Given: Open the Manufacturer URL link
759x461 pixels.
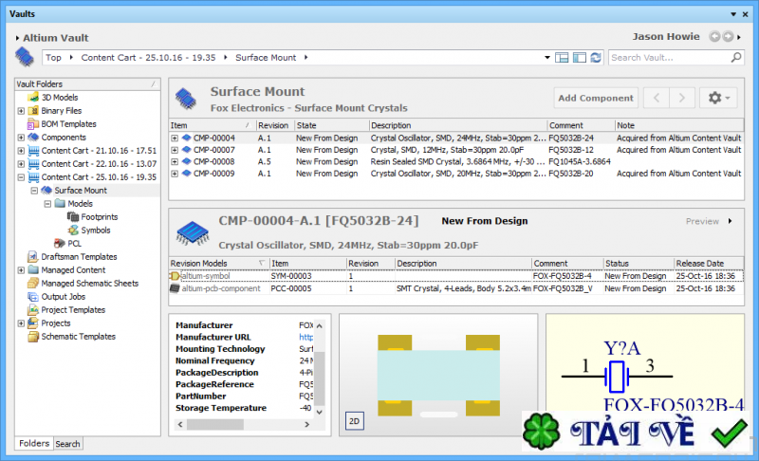Looking at the screenshot, I should pyautogui.click(x=305, y=337).
